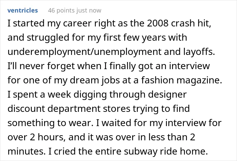Click the phrase 'fashion magazine' in the comment
The image size is (237, 161).
pyautogui.click(x=181, y=80)
